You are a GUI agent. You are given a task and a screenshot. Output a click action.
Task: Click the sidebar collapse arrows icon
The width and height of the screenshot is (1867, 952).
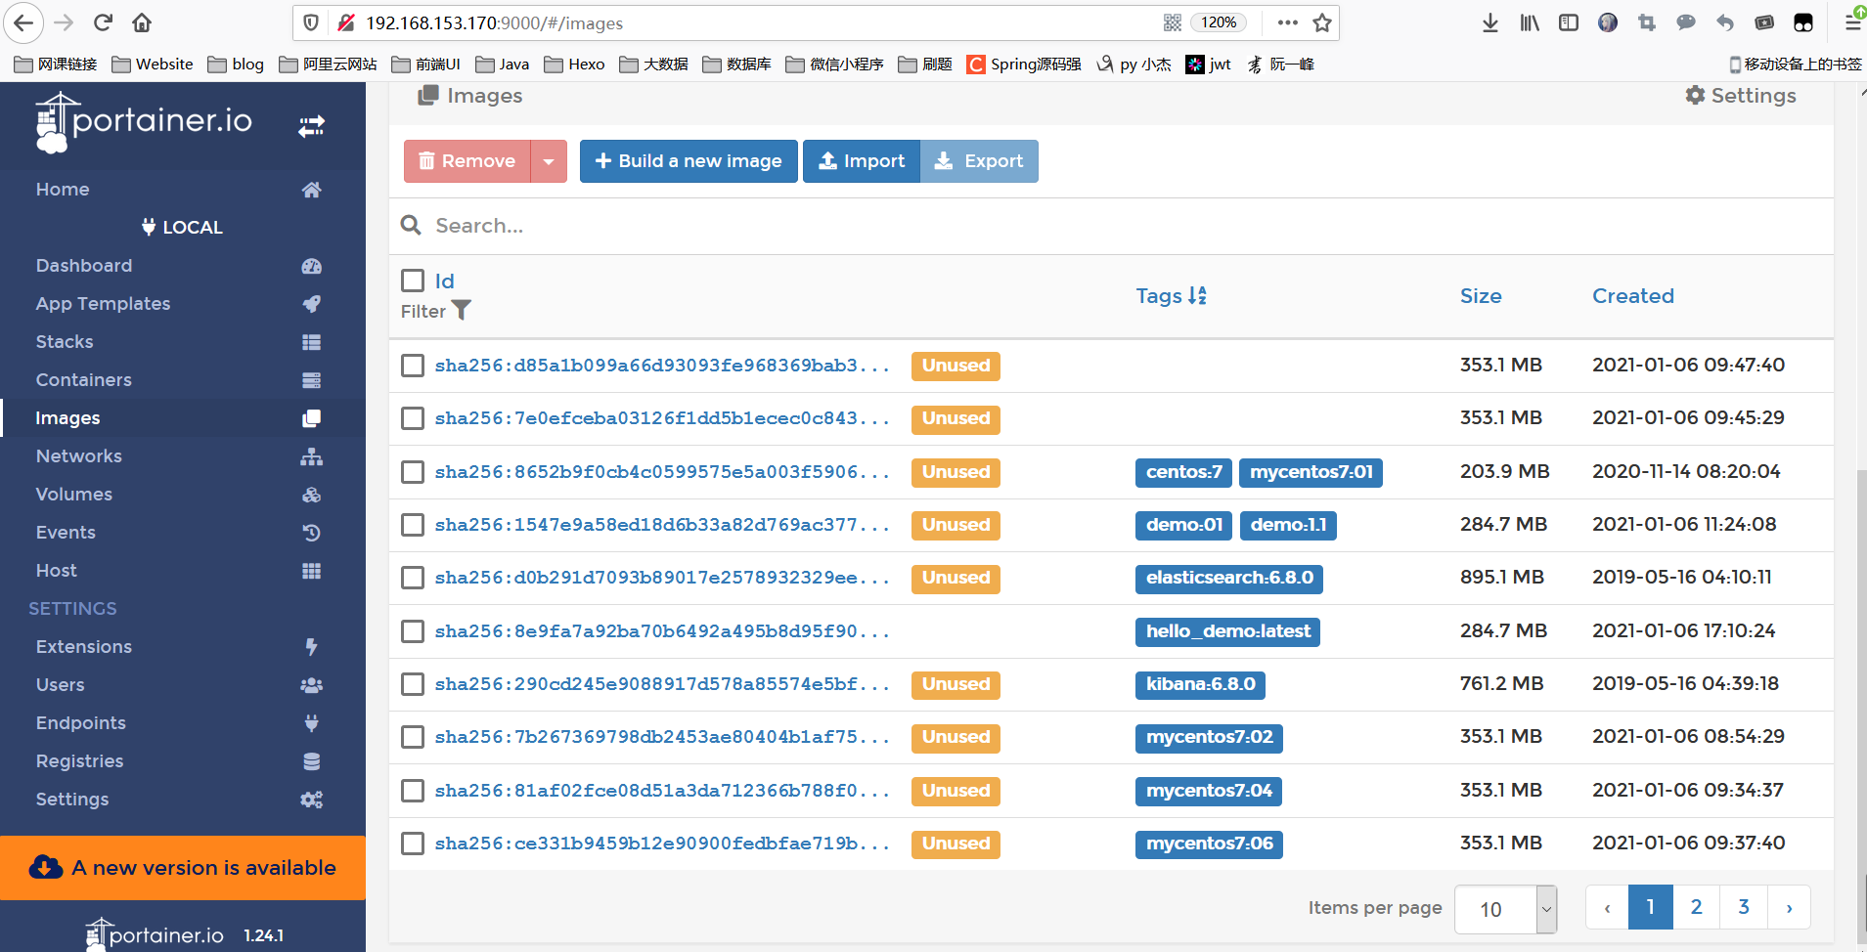[x=311, y=126]
